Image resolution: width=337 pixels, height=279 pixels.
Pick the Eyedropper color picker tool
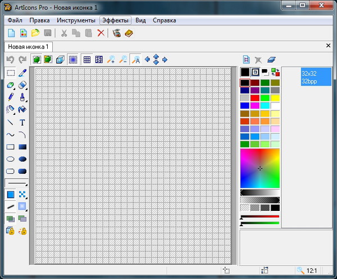[x=22, y=73]
